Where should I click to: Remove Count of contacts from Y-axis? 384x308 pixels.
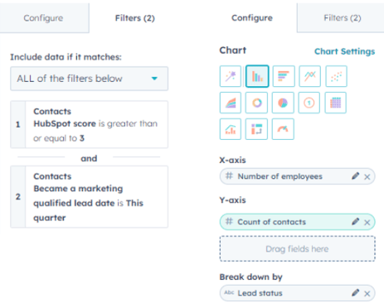[x=367, y=222]
